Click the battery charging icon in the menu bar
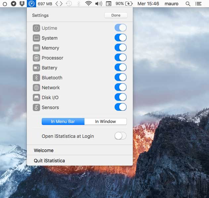 (x=129, y=4)
